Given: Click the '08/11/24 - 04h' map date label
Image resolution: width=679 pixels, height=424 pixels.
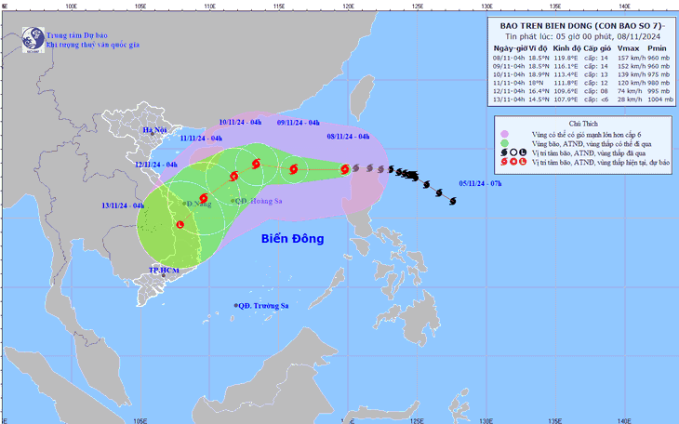Looking at the screenshot, I should pyautogui.click(x=348, y=137).
